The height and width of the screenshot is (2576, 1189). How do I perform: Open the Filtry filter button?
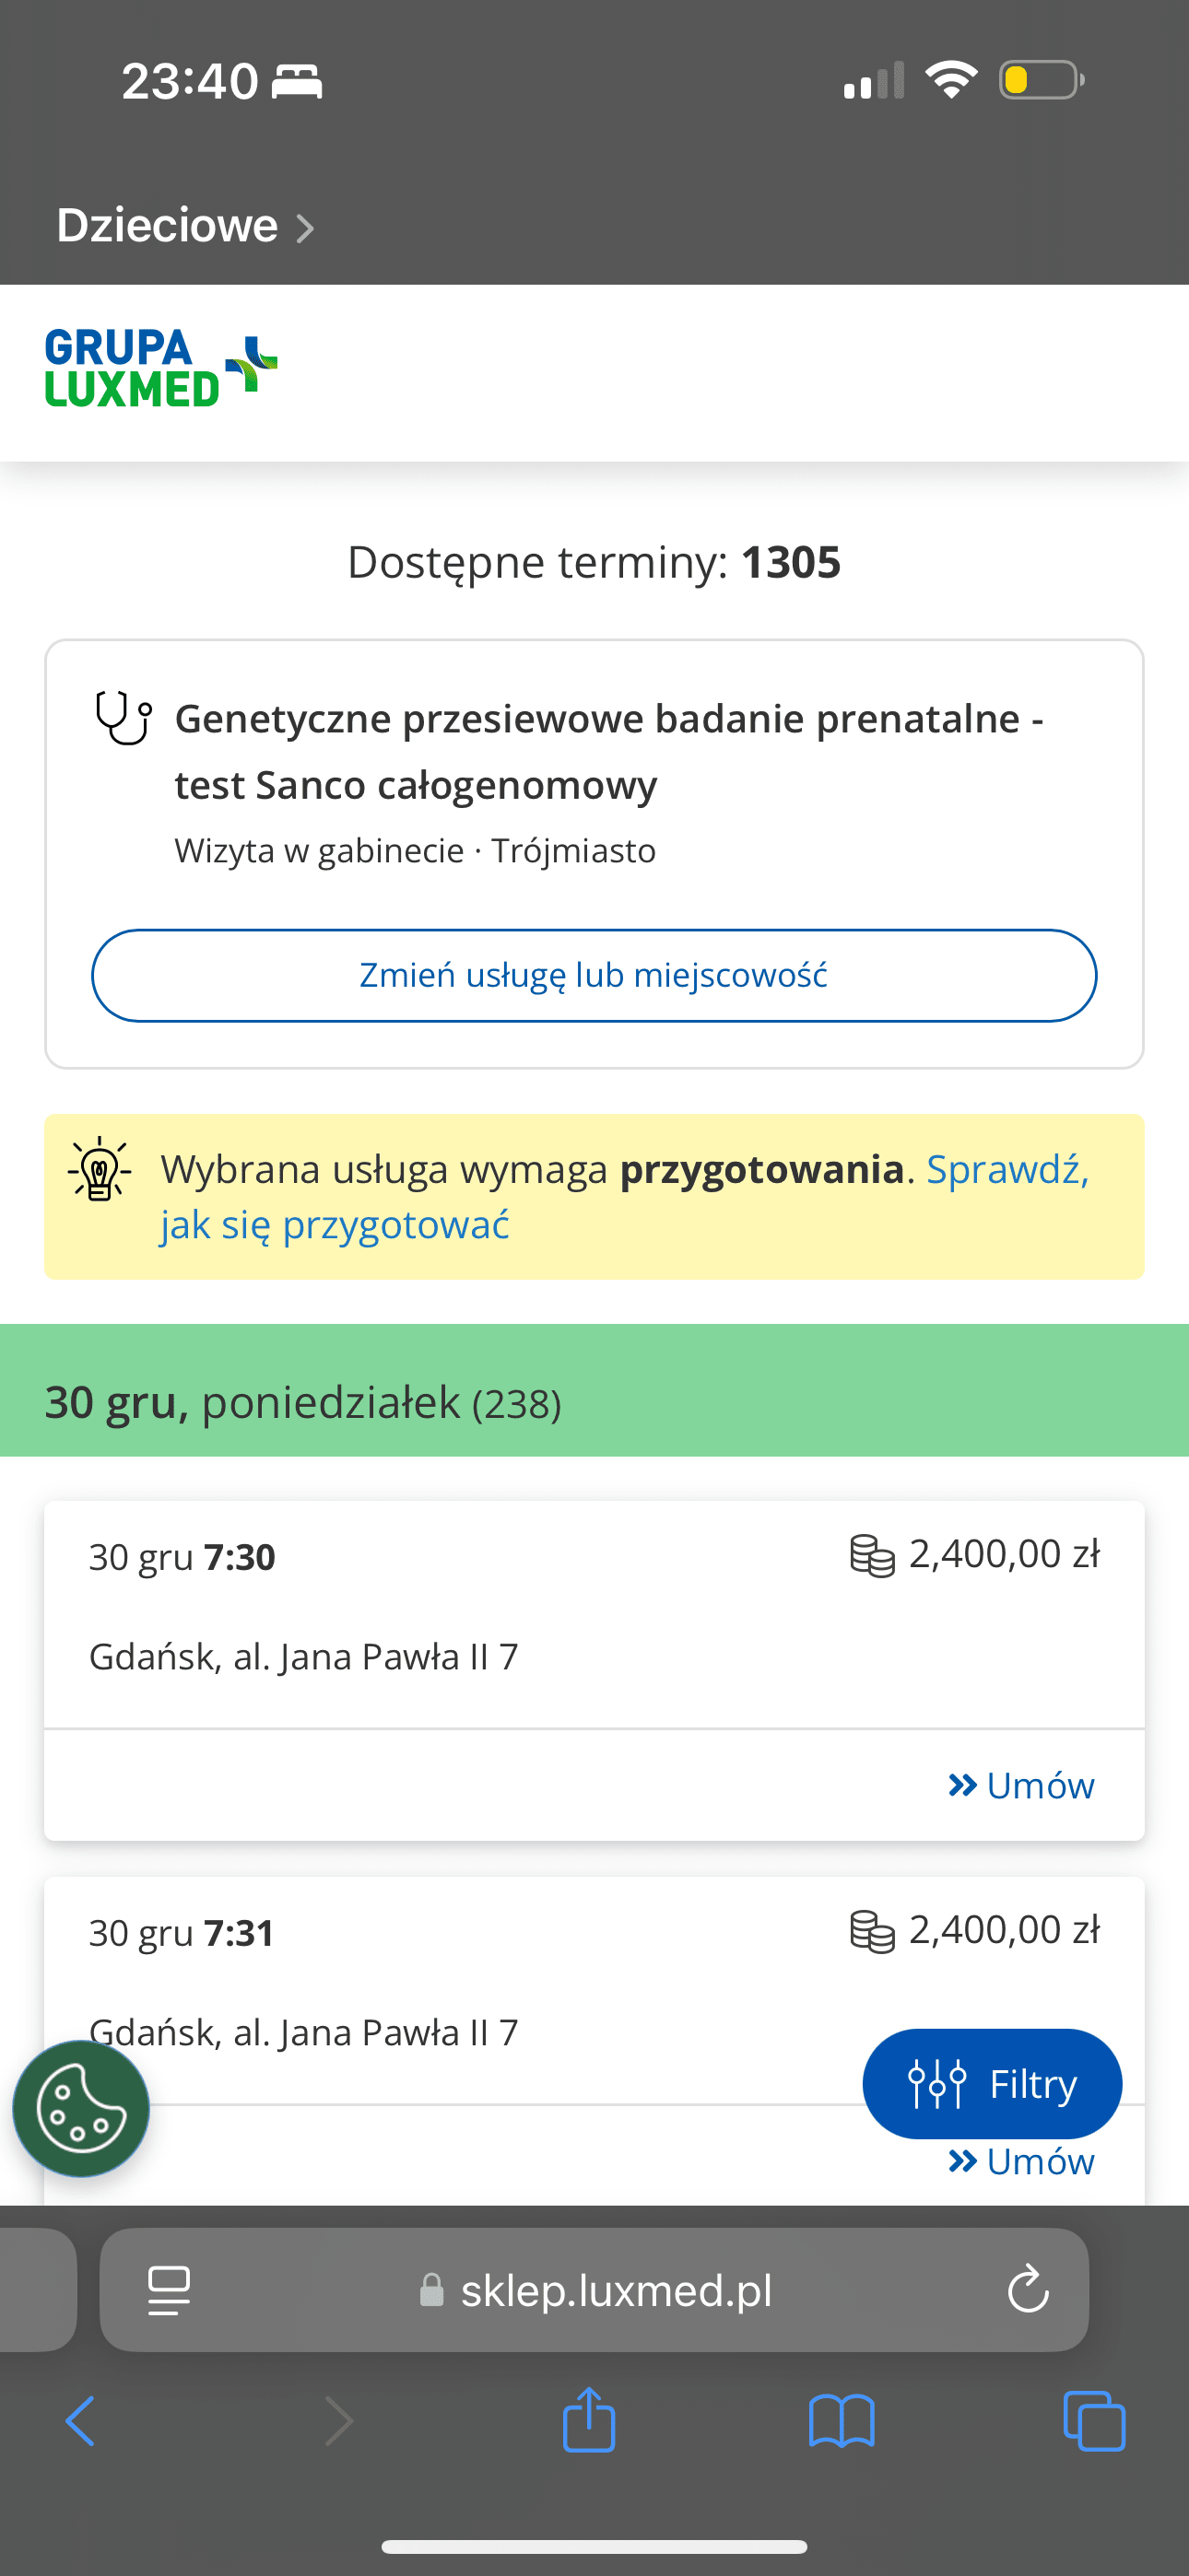coord(992,2084)
